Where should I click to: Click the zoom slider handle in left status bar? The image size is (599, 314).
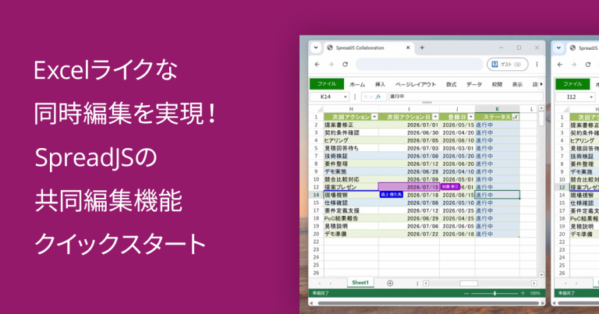pyautogui.click(x=494, y=294)
